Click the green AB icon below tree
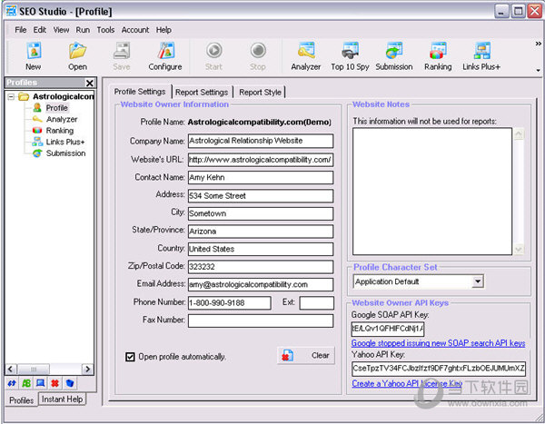 pos(26,383)
